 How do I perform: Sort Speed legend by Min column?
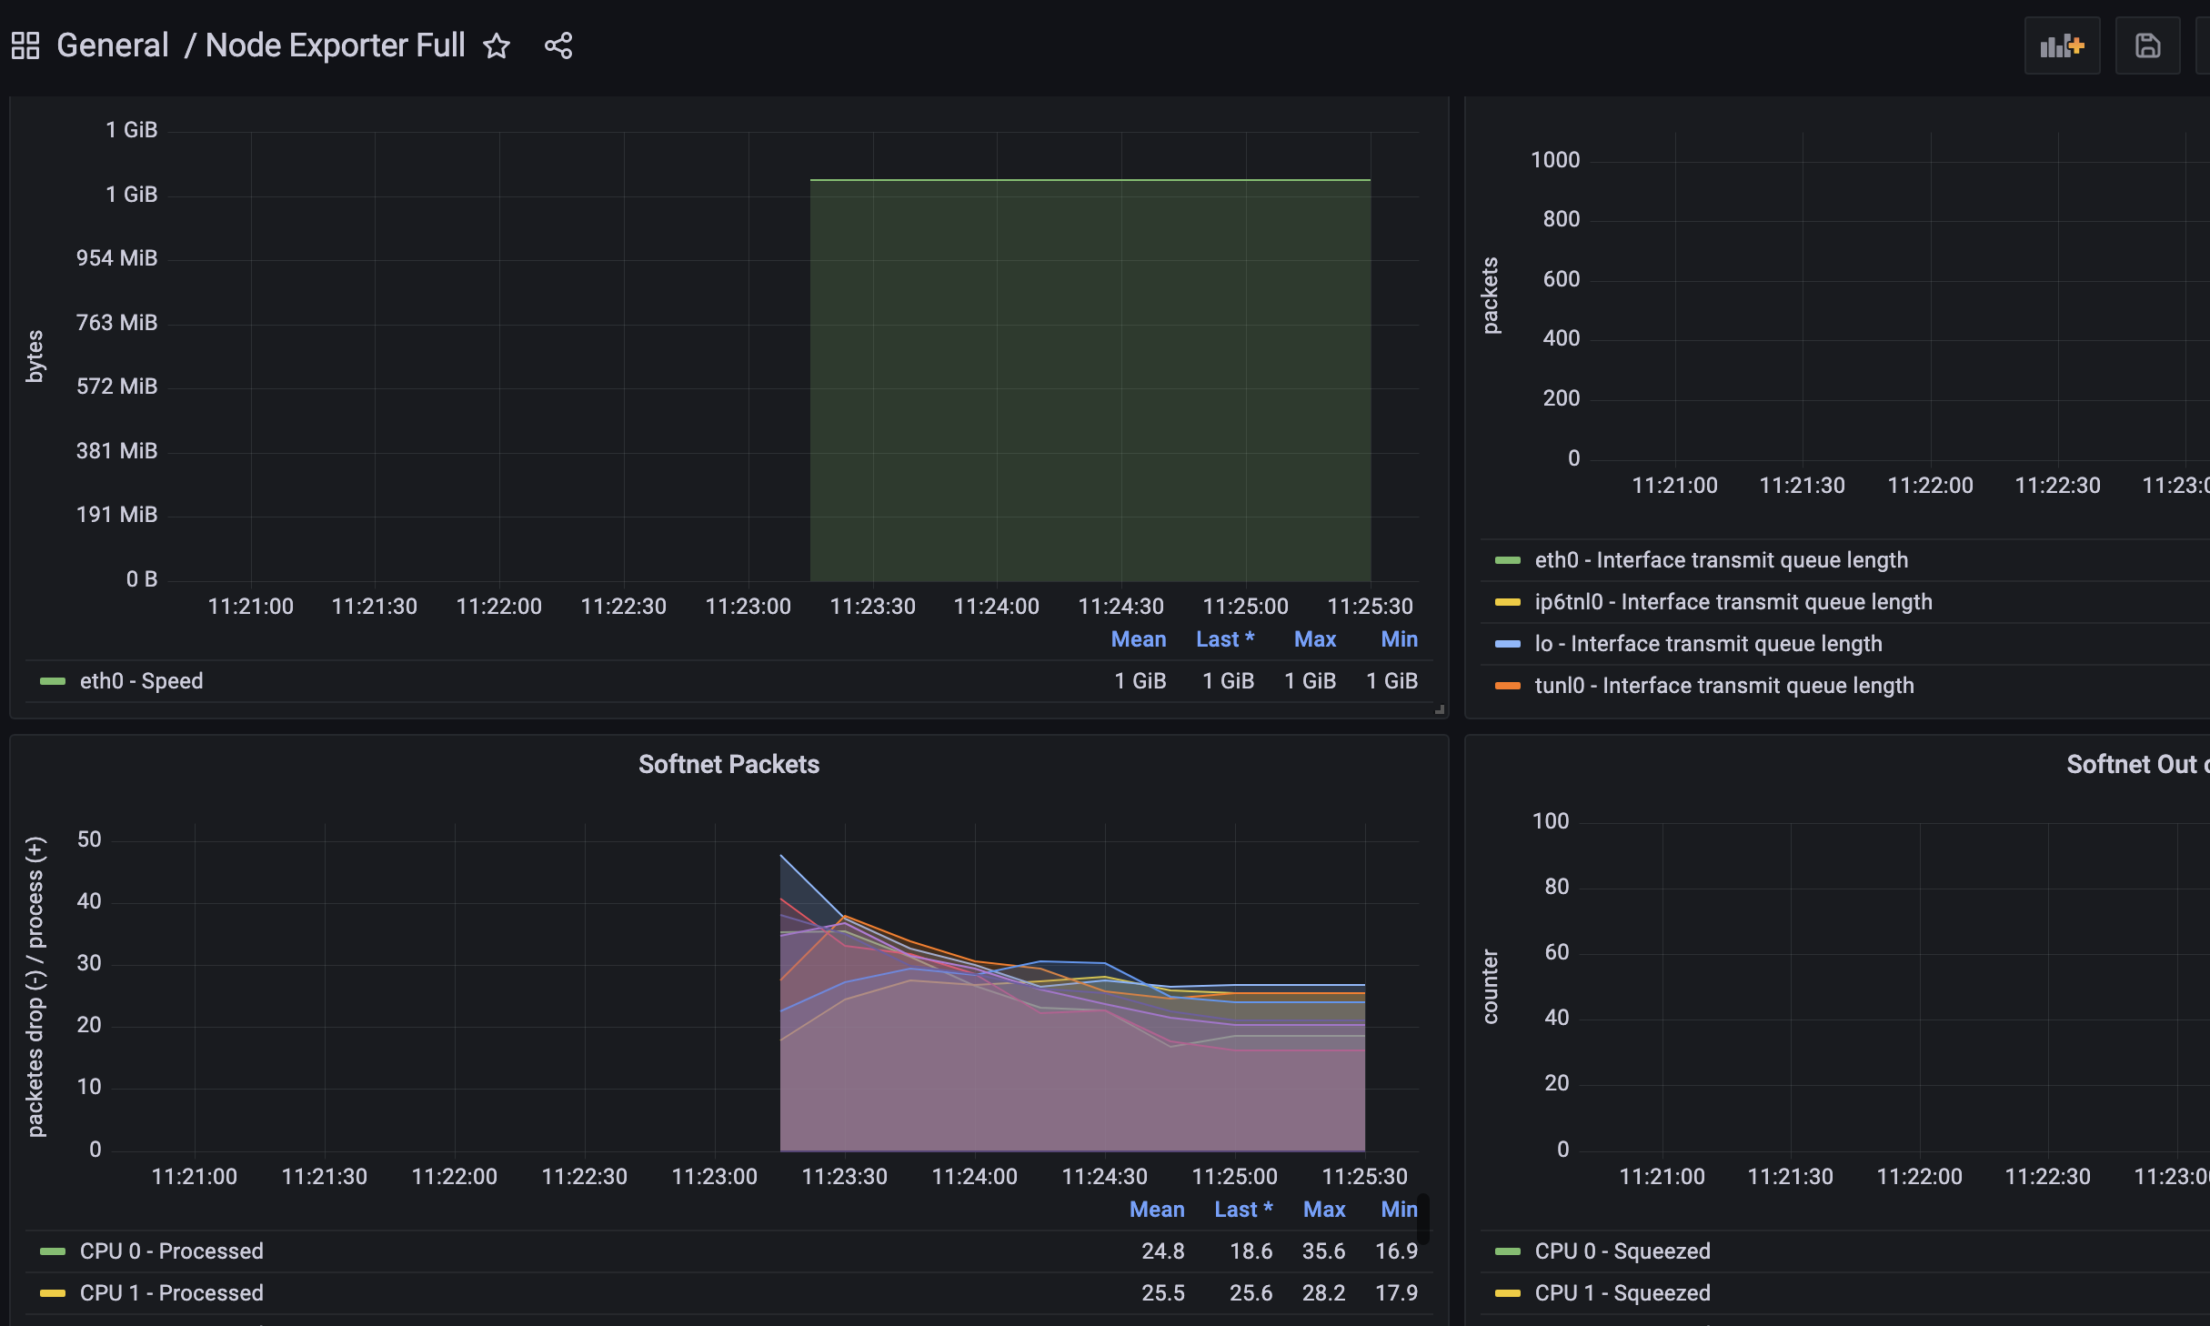tap(1399, 639)
